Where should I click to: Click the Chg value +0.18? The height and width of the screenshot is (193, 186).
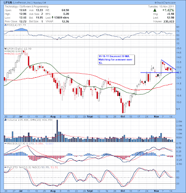[171, 14]
